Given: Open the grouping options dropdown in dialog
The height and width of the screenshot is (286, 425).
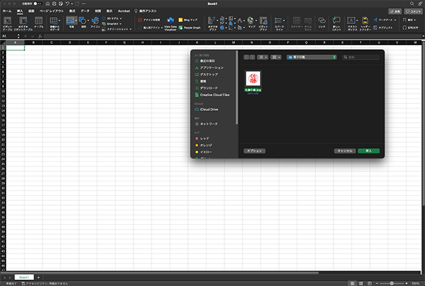Looking at the screenshot, I should tap(277, 57).
